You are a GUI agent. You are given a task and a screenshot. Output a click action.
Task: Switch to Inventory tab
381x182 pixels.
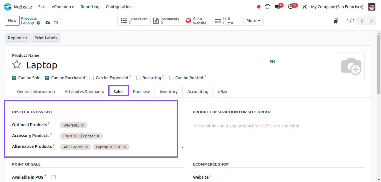tap(169, 92)
